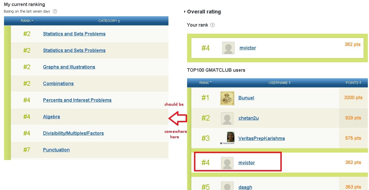Open the 'Punctuation' category link
Screen dimensions: 369x190
pyautogui.click(x=56, y=150)
